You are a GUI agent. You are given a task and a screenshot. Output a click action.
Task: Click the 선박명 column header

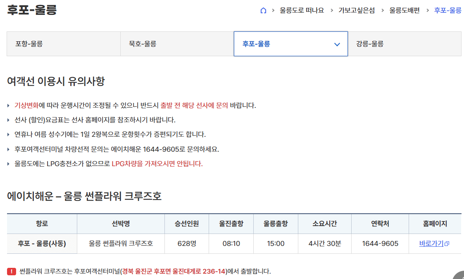pos(121,224)
